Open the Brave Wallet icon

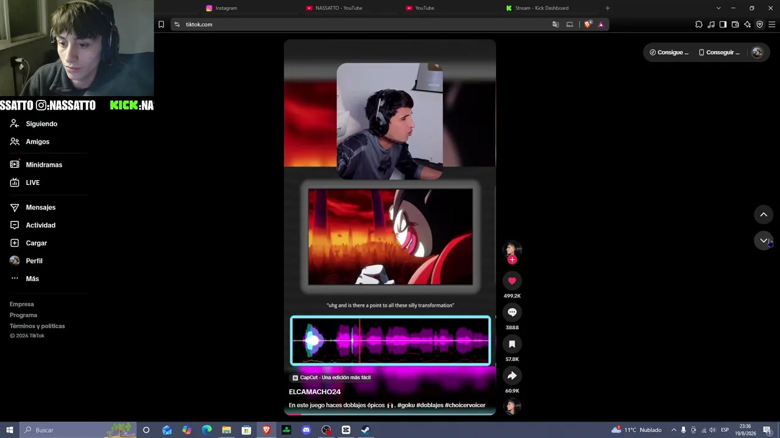coord(736,24)
